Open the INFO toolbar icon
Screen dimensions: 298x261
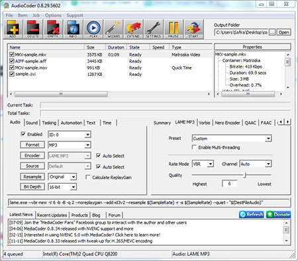(x=73, y=29)
